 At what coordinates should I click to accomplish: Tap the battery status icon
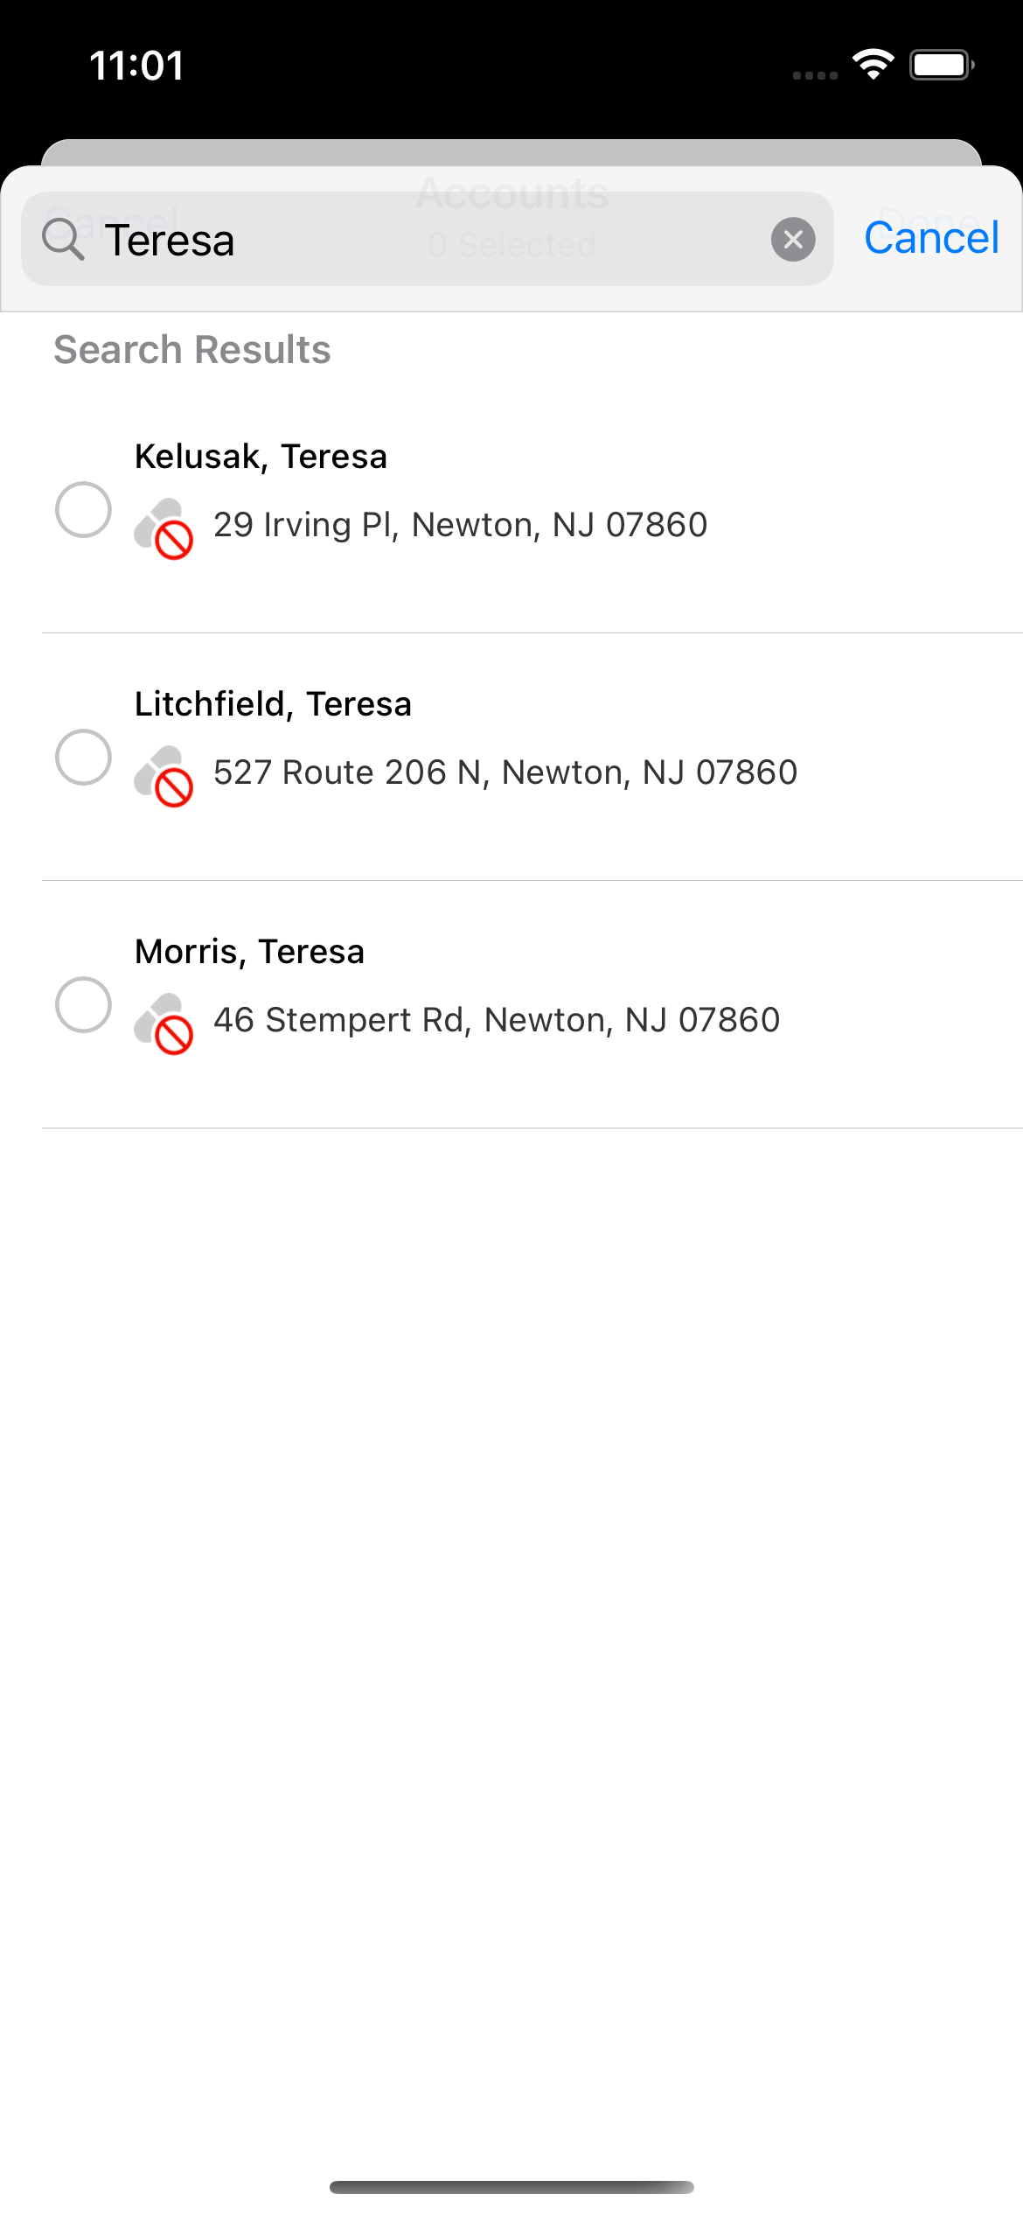941,65
